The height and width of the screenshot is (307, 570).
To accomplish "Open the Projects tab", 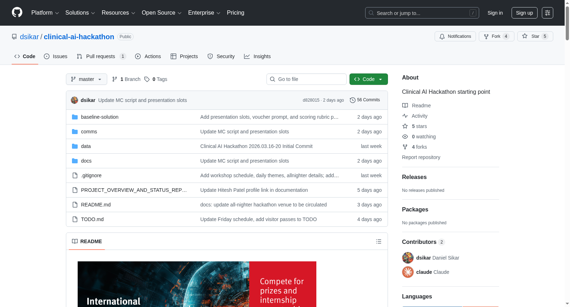I will pyautogui.click(x=184, y=56).
